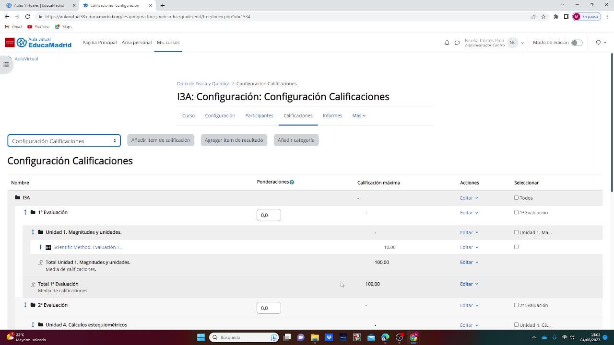
Task: Click move icon for Unidad 1 category
Action: 33,232
